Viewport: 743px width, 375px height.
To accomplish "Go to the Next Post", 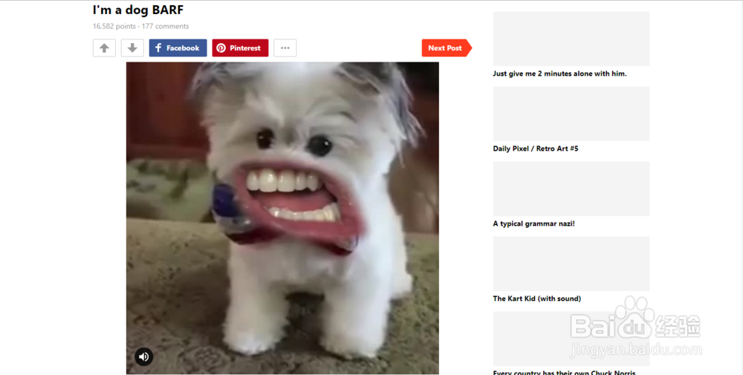I will [x=447, y=48].
